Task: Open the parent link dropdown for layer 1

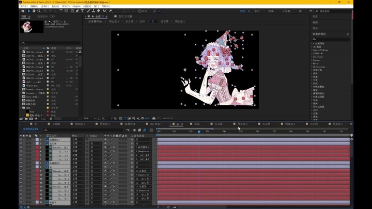Action: tap(143, 139)
